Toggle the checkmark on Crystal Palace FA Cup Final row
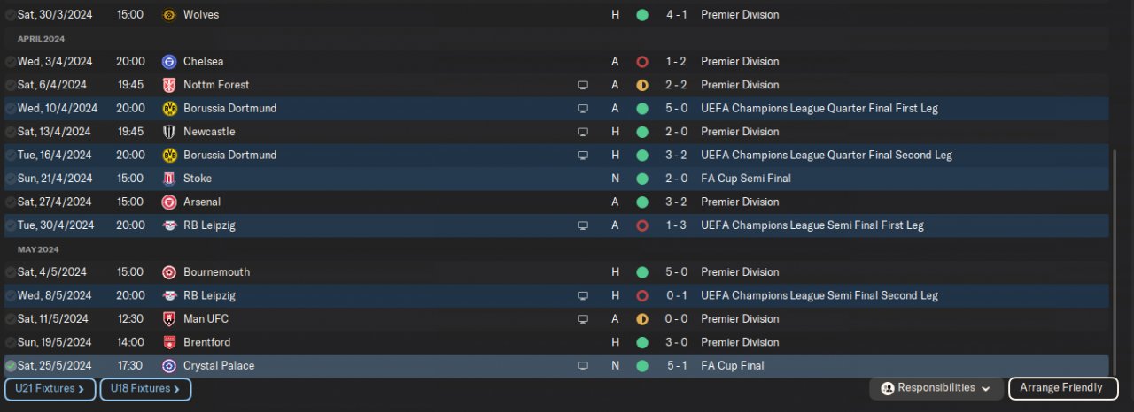This screenshot has height=412, width=1134. 11,366
